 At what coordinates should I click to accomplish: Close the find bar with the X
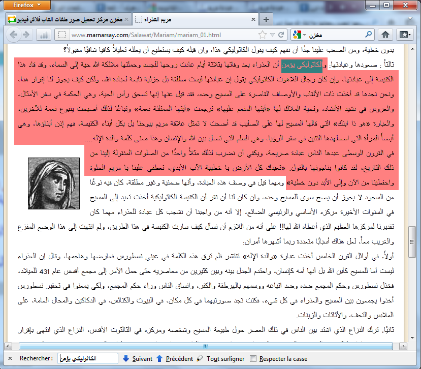pyautogui.click(x=8, y=358)
